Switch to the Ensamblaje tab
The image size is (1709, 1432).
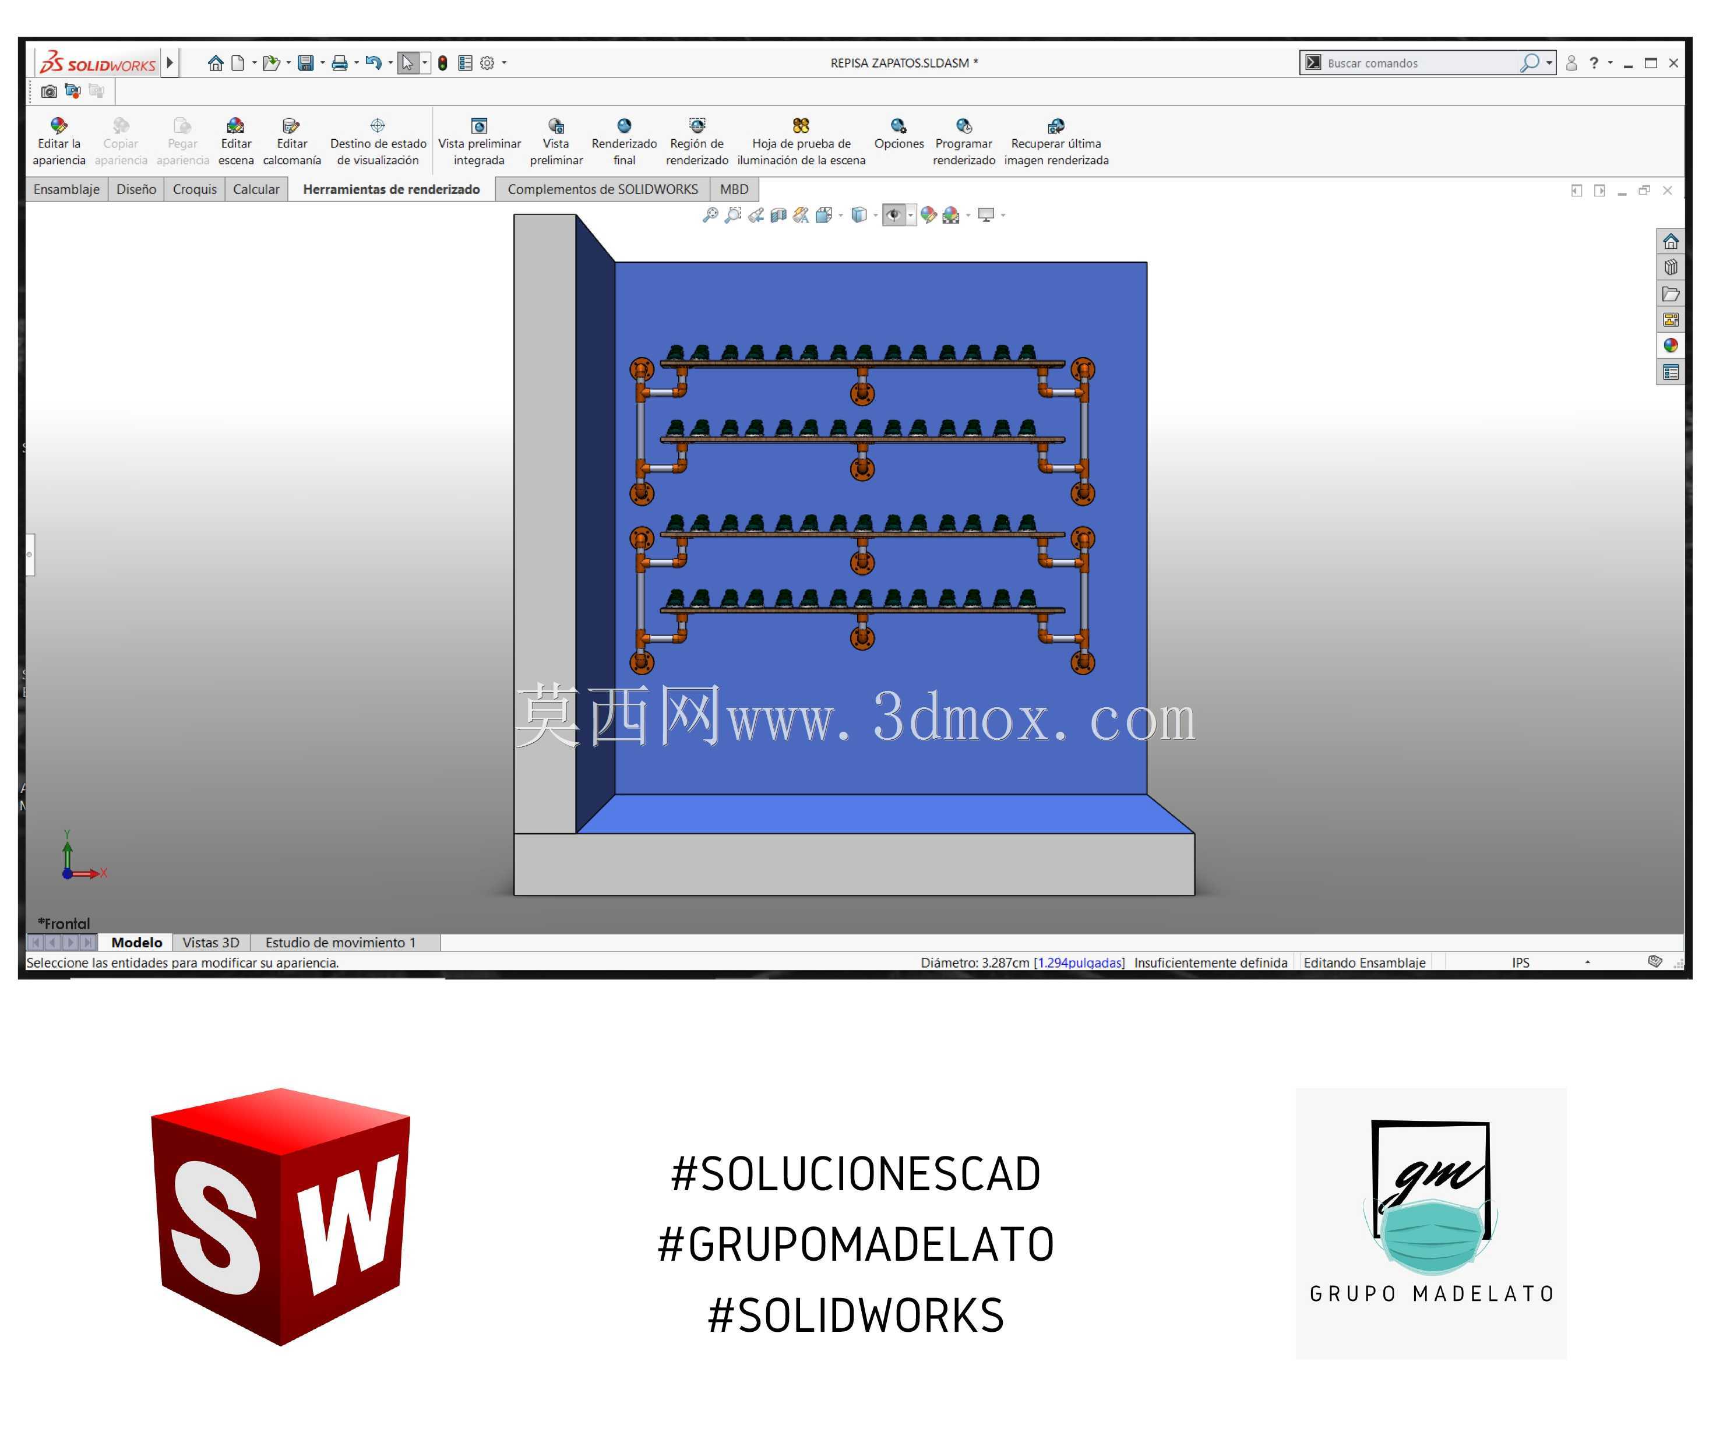coord(67,189)
